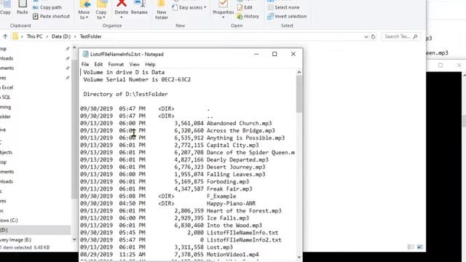Image resolution: width=466 pixels, height=262 pixels.
Task: Click the details view icon in Explorer status bar
Action: click(x=411, y=247)
